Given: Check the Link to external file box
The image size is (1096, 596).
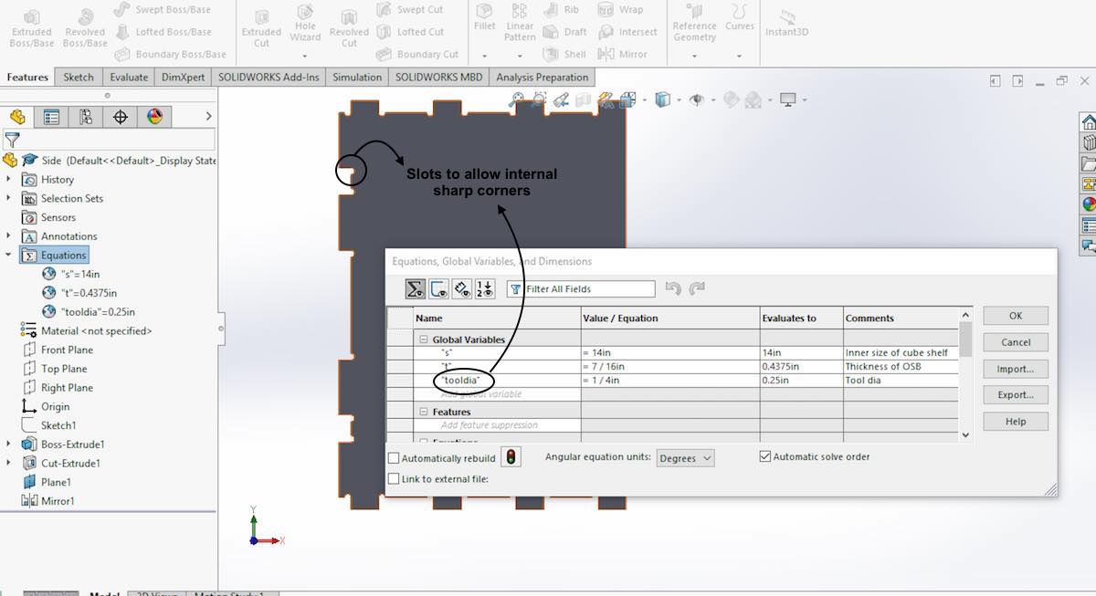Looking at the screenshot, I should click(395, 479).
